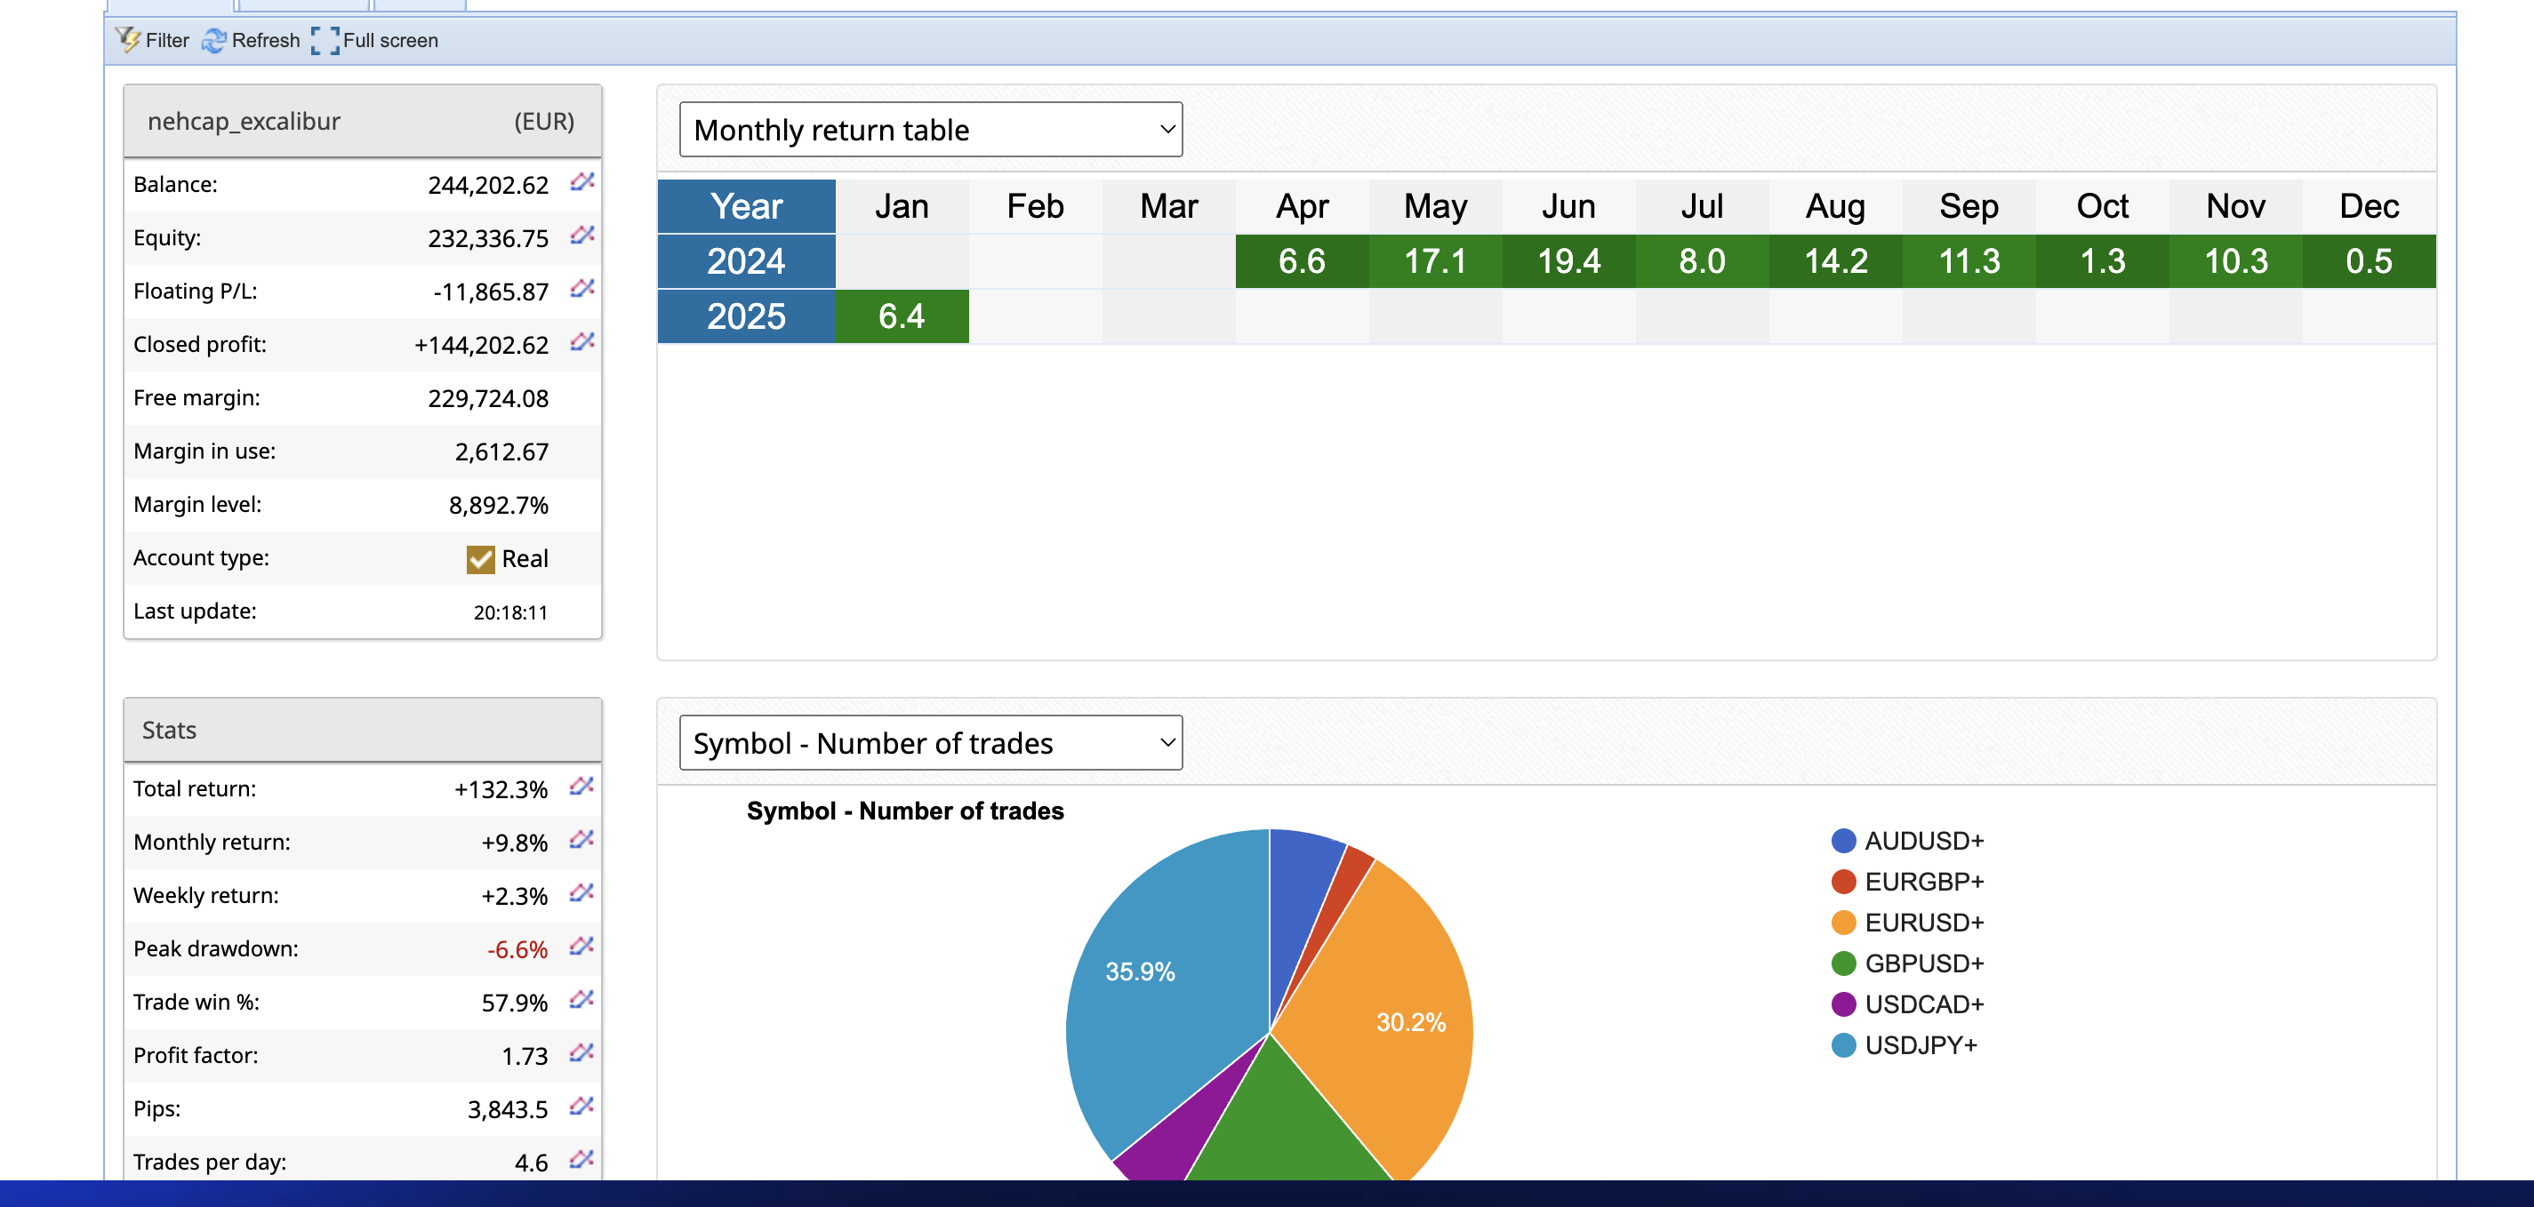
Task: Select the 2024 year row header
Action: point(746,261)
